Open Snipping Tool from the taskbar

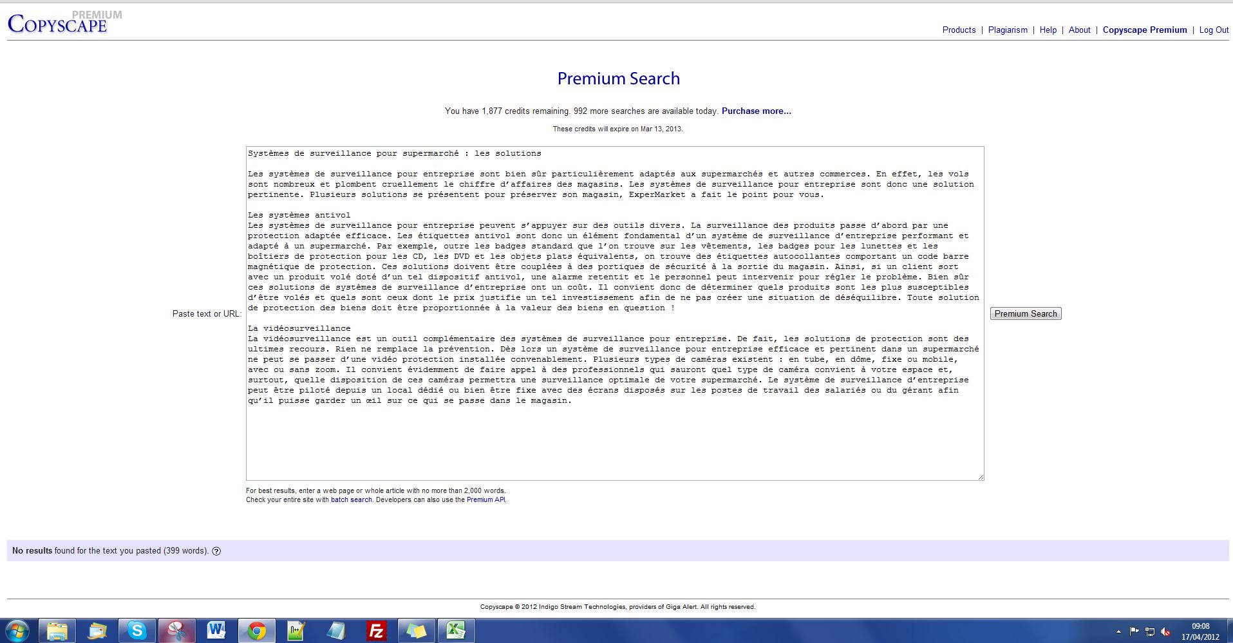click(x=176, y=631)
